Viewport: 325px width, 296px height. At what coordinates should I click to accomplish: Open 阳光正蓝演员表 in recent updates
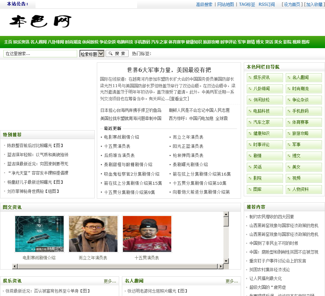188,146
